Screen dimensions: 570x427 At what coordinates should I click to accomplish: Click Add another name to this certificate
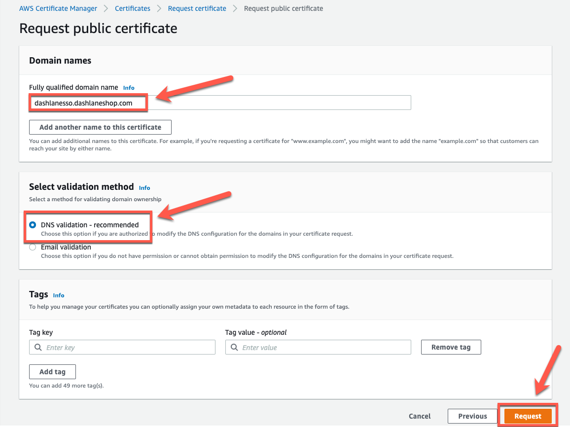100,127
